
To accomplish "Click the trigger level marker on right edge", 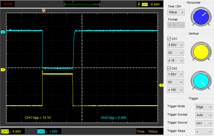I will point(161,85).
